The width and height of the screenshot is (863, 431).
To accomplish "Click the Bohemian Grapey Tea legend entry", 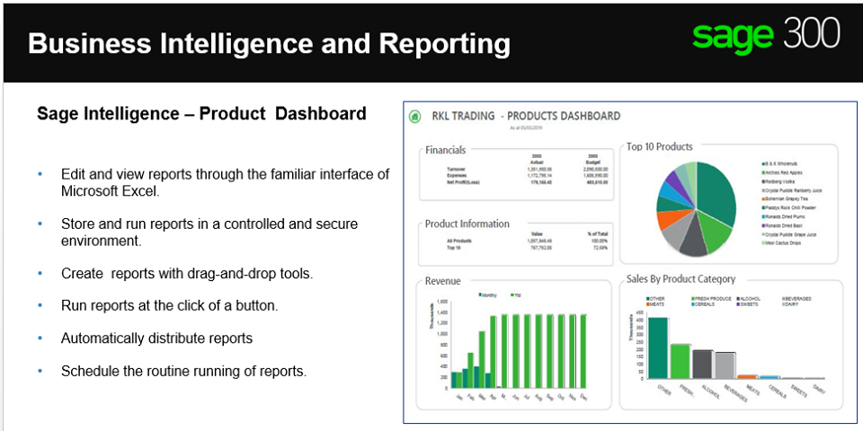I will point(783,199).
